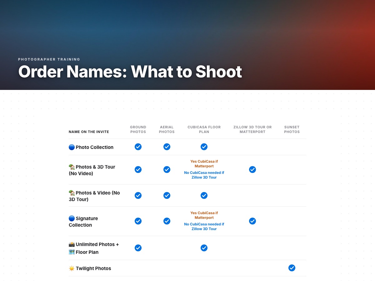Click Zillow 3D Tour checkmark for Photos & 3D Tour
The image size is (375, 281).
[252, 170]
